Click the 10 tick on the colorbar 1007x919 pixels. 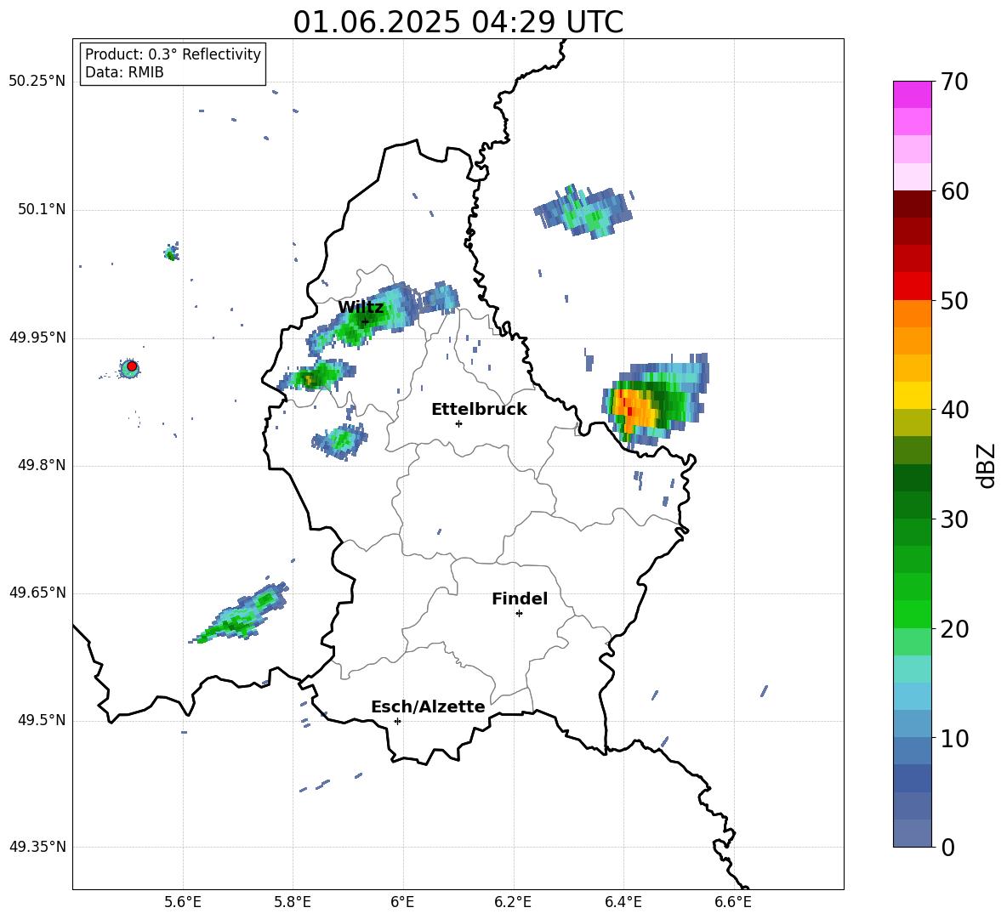(955, 738)
